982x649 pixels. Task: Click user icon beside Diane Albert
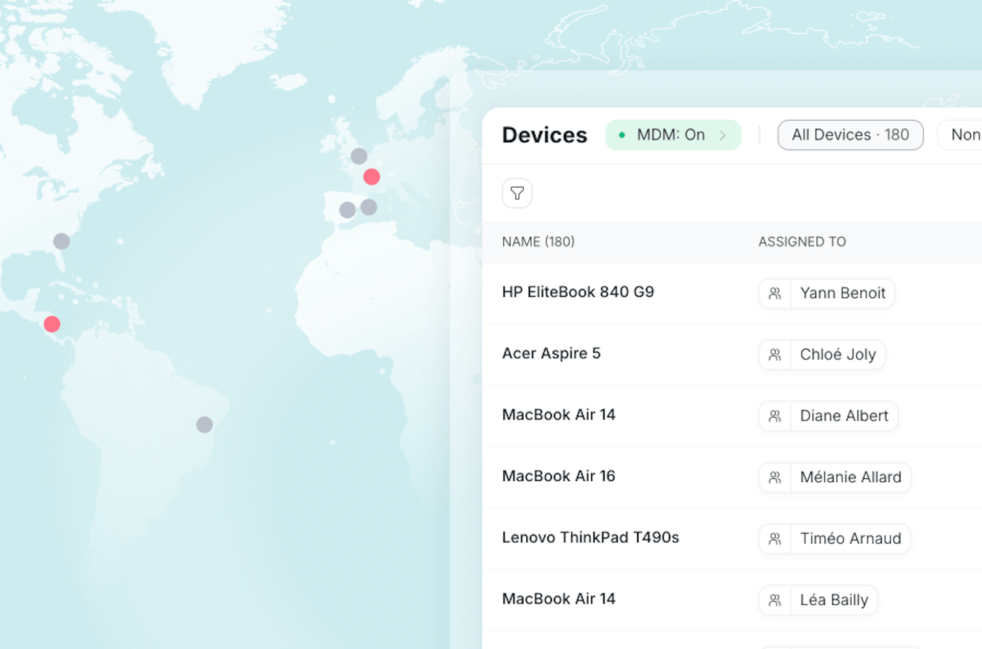(x=775, y=416)
